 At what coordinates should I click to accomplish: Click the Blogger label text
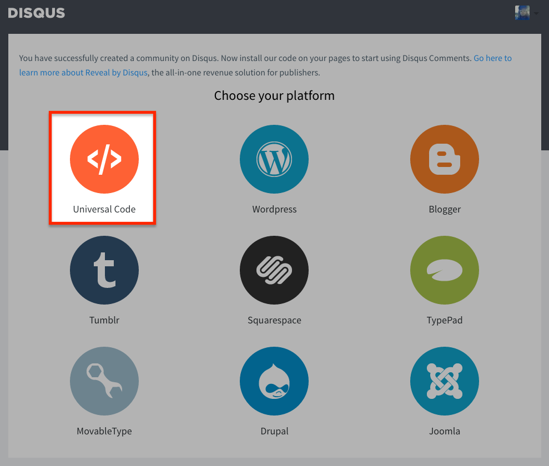(x=445, y=209)
